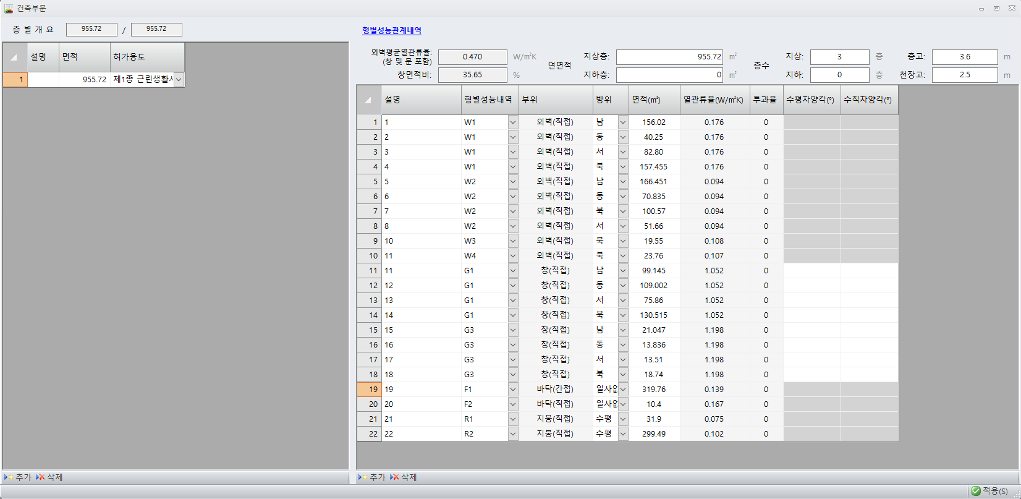Click 추가 in the left 층별개요 panel
Screen dimensions: 1021x499
[19, 477]
